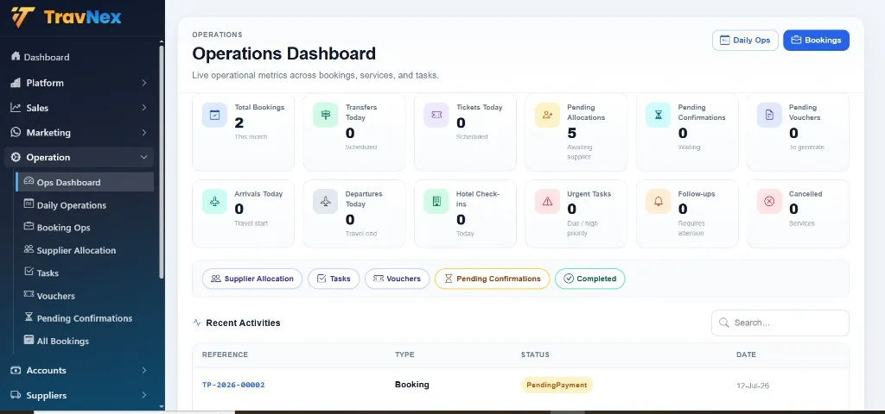Click the DATE column header
The image size is (885, 414).
pyautogui.click(x=746, y=354)
